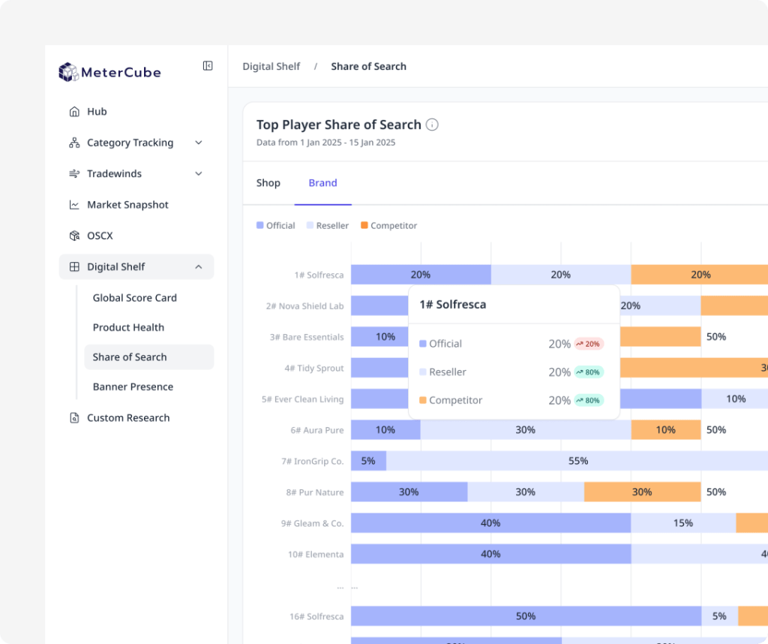Viewport: 768px width, 644px height.
Task: Open Market Snapshot chart icon
Action: pos(74,205)
